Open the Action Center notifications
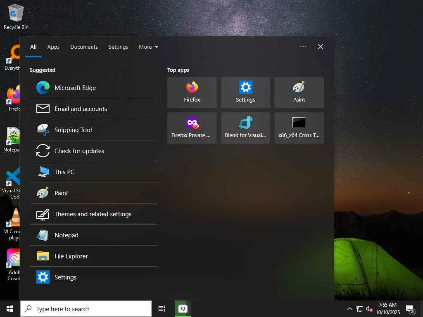The height and width of the screenshot is (317, 423). 410,309
